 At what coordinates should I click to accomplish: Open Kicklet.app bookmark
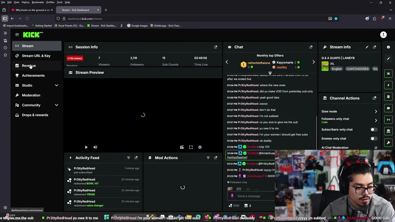pyautogui.click(x=165, y=26)
